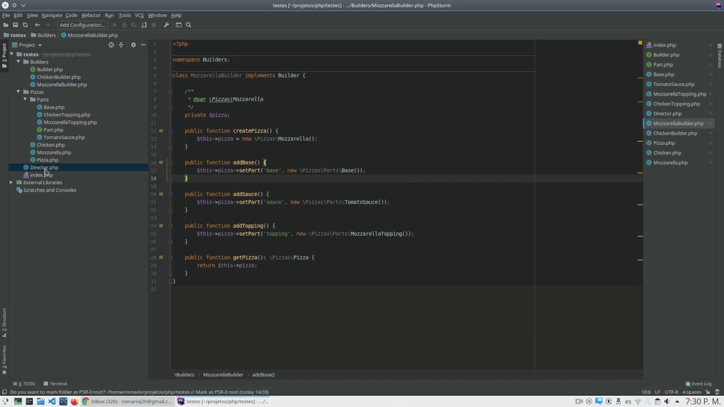Toggle the 1: Project side tool window

coord(4,55)
